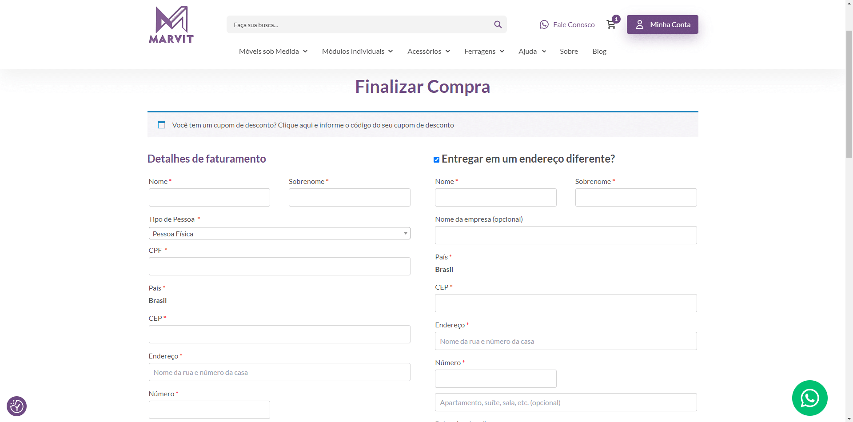Select the Sobre menu item
This screenshot has width=853, height=422.
569,51
